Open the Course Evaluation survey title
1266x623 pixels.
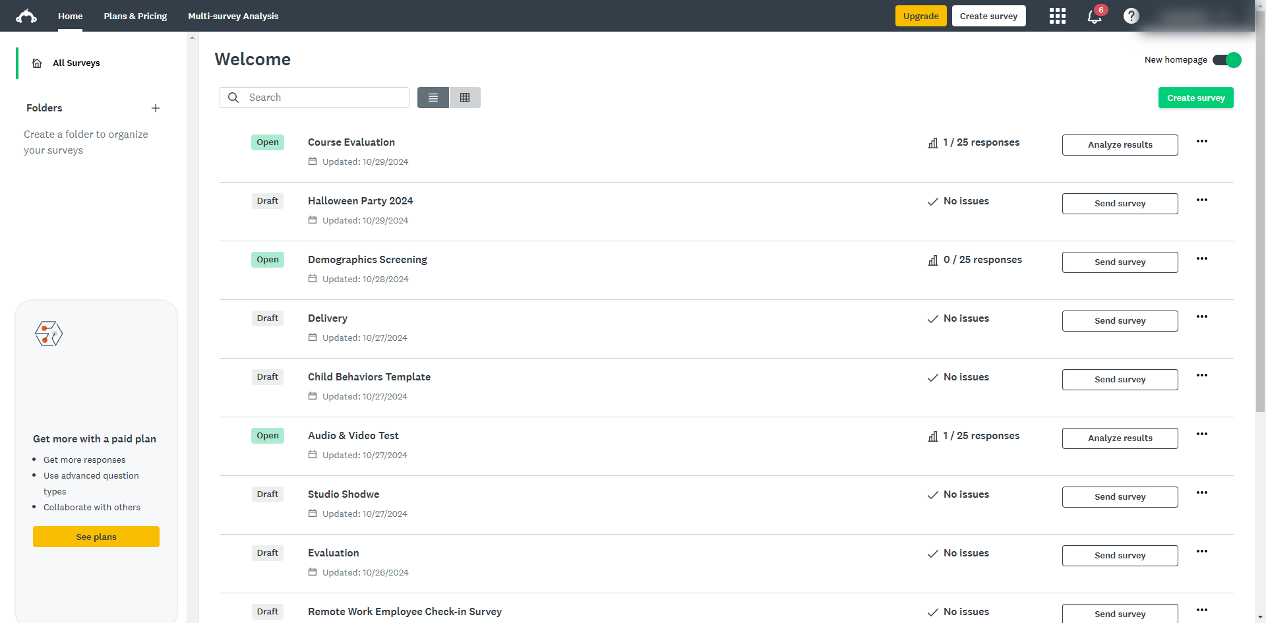pos(351,142)
